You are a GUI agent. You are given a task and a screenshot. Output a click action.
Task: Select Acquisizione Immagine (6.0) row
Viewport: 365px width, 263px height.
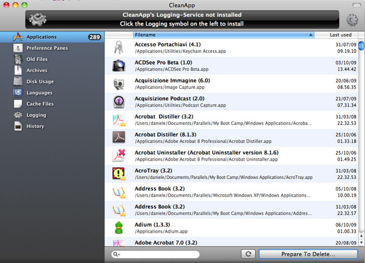point(231,83)
